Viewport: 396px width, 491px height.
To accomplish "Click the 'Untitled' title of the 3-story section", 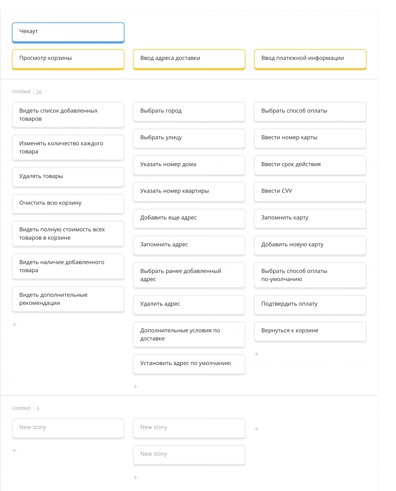I will pos(21,408).
